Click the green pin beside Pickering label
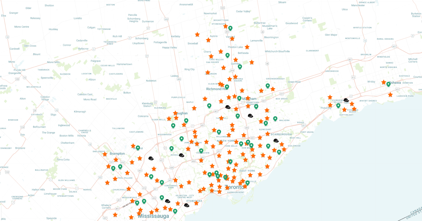The width and height of the screenshot is (422, 221). pos(338,105)
